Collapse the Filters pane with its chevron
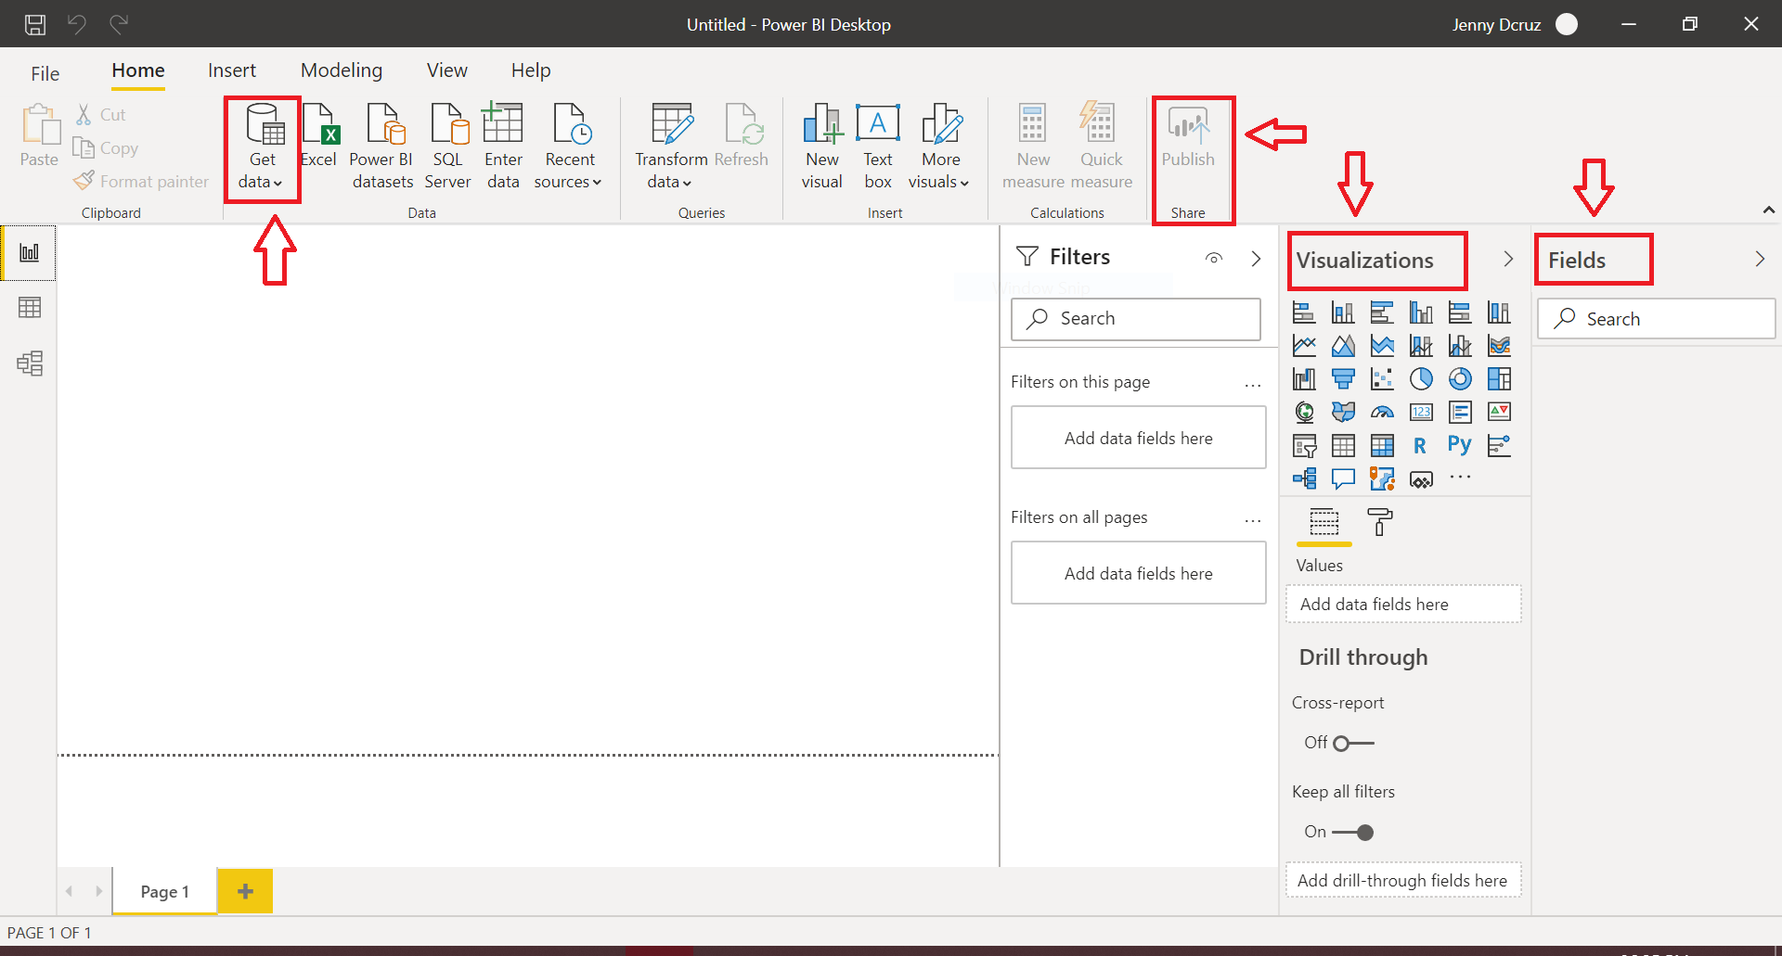1782x956 pixels. pos(1256,258)
